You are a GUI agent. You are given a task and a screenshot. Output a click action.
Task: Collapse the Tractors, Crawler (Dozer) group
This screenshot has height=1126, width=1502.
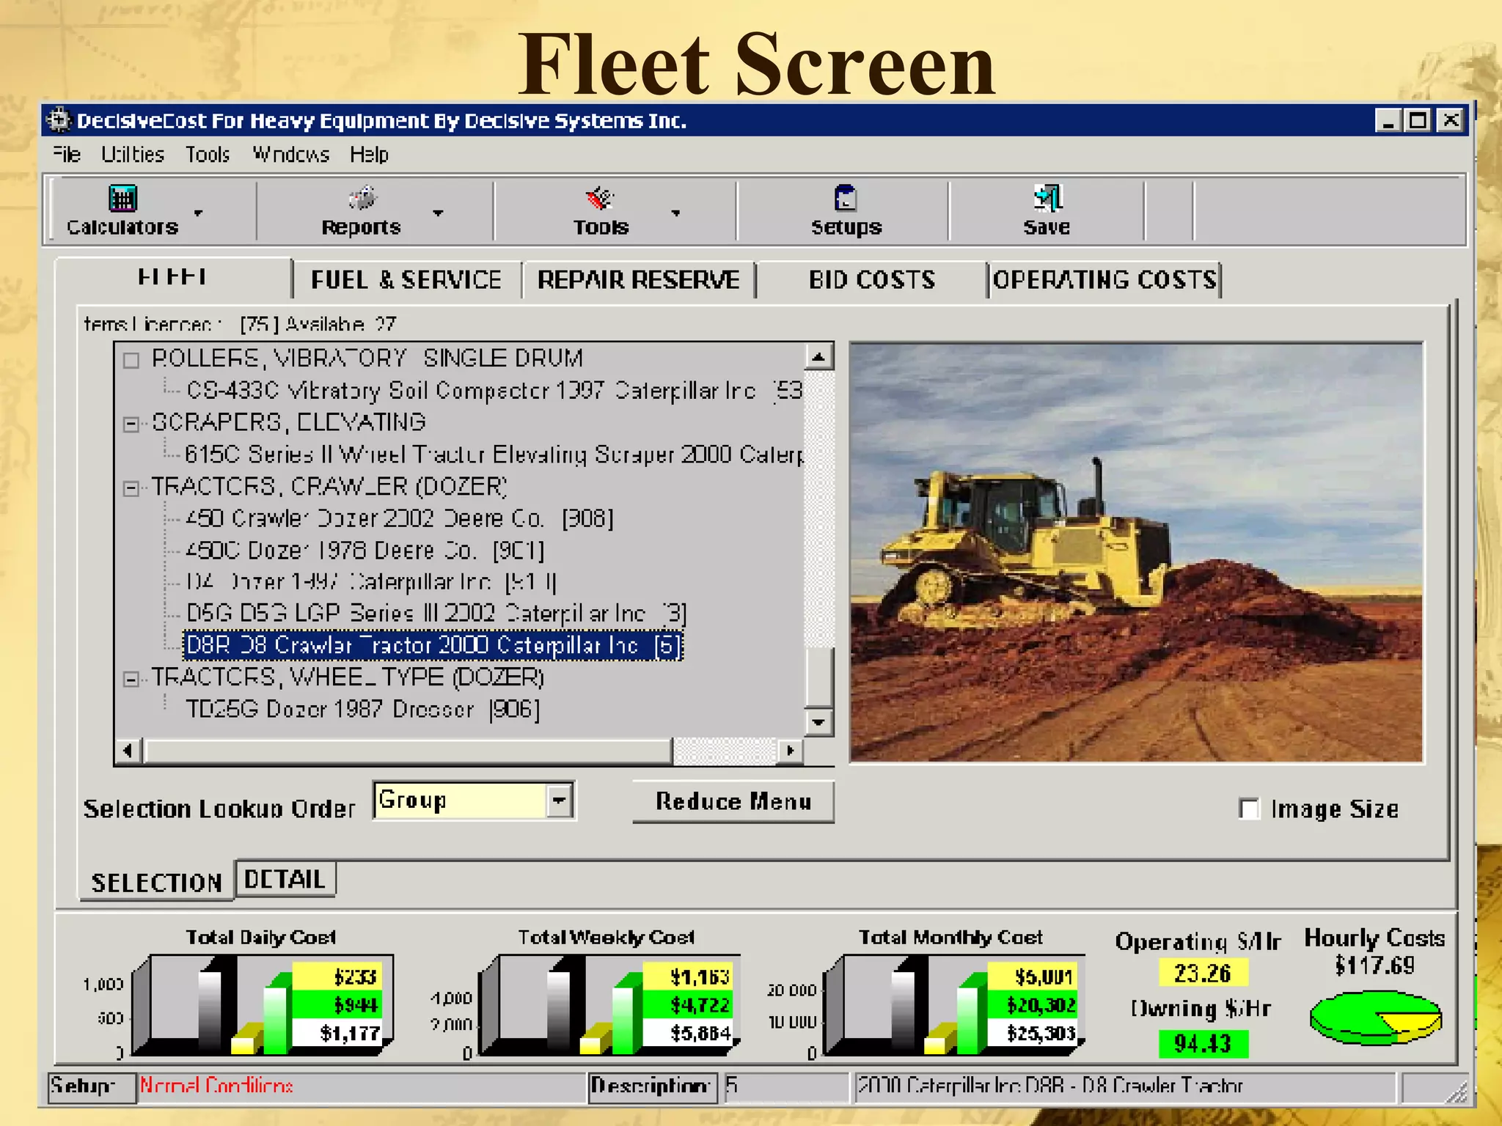[131, 488]
